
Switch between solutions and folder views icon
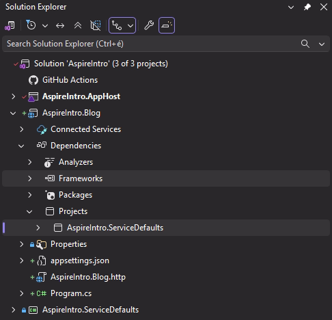point(10,25)
